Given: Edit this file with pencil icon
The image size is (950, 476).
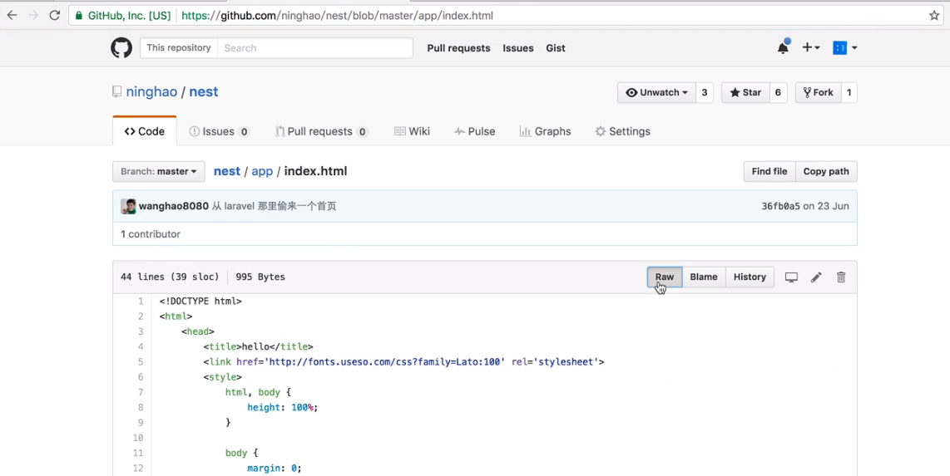Looking at the screenshot, I should [816, 277].
